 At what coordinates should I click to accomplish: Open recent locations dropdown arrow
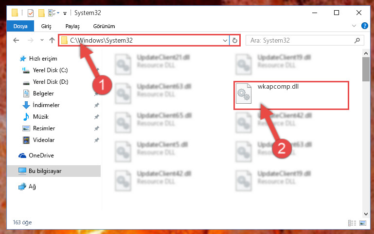(42, 40)
